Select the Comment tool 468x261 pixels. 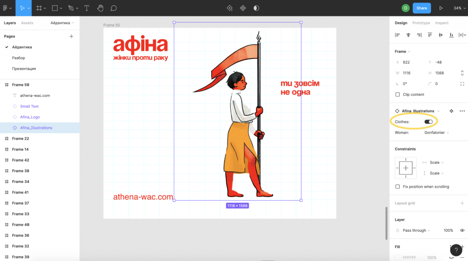[x=114, y=8]
